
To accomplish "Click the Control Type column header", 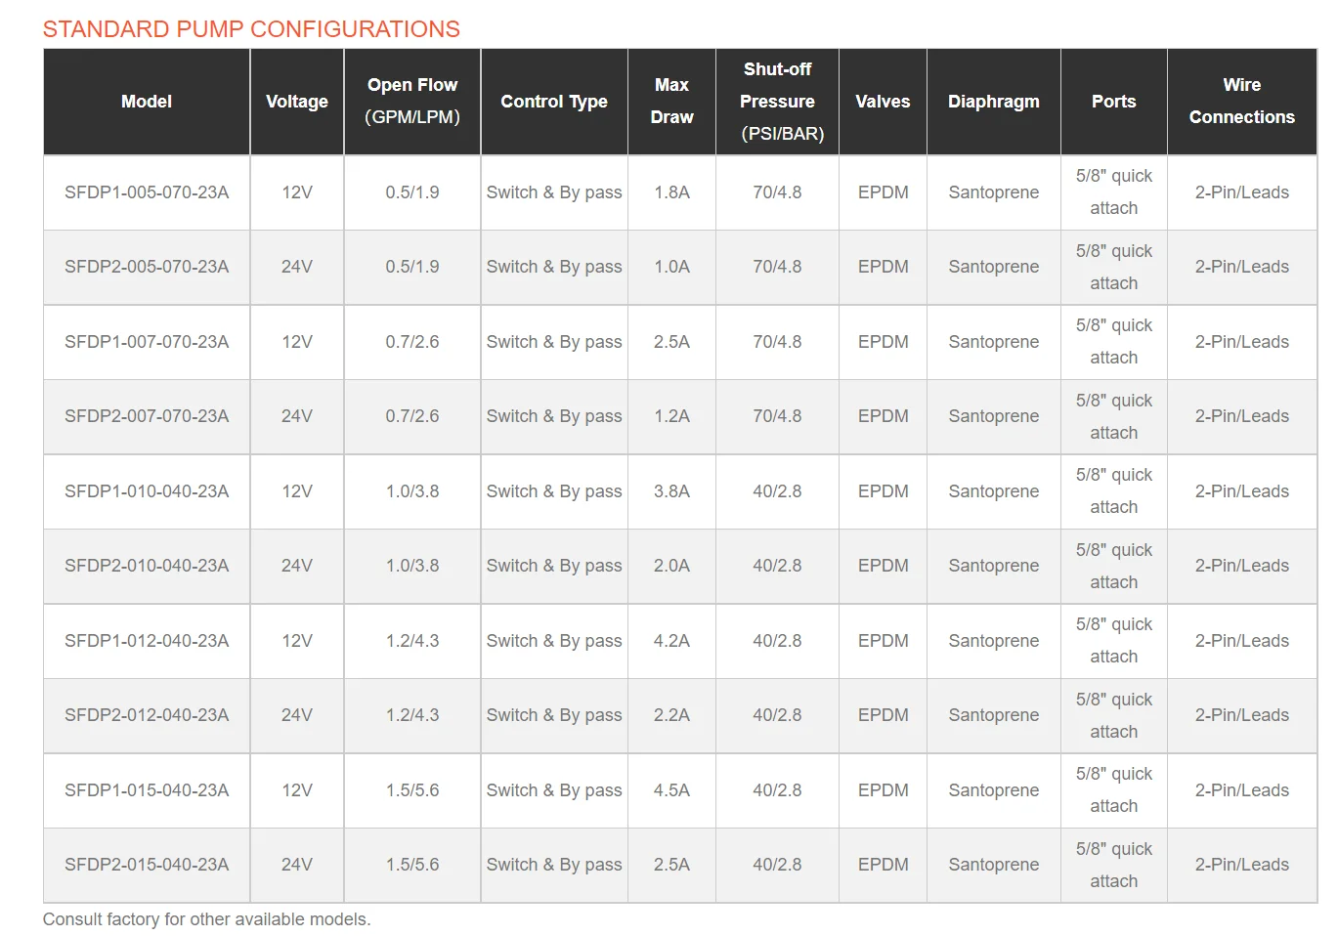I will 554,102.
